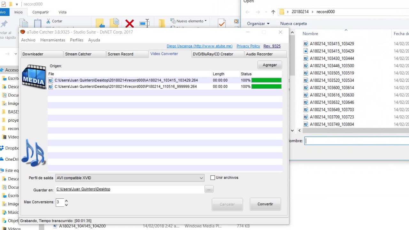409x230 pixels.
Task: Open the quick access toolbar customize arrow
Action: pos(17,4)
